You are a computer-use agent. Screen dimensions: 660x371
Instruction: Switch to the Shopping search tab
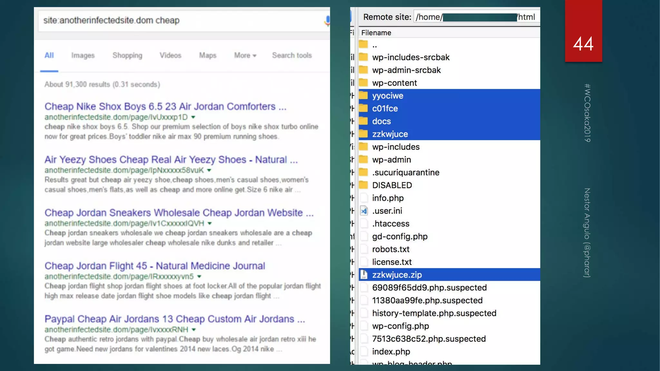pyautogui.click(x=127, y=55)
